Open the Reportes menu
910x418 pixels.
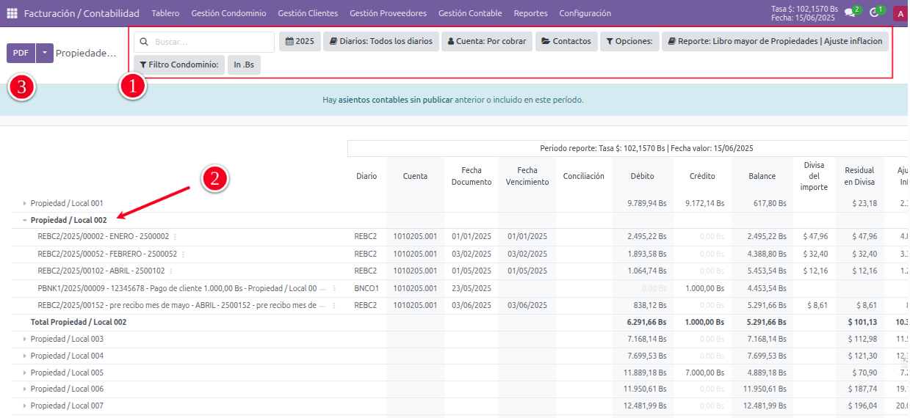tap(530, 13)
